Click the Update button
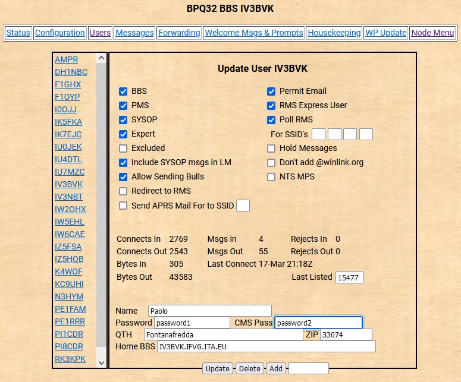 (x=218, y=368)
